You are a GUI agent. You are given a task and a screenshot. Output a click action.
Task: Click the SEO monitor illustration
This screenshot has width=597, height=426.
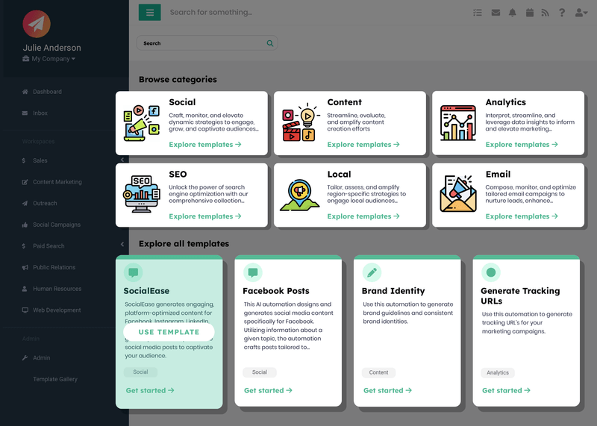coord(142,194)
